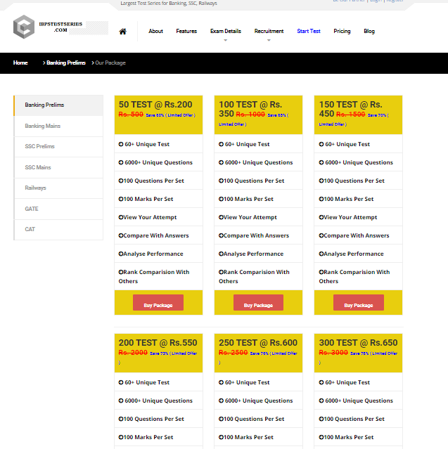Open the Start Test menu item
This screenshot has height=449, width=448.
click(308, 32)
